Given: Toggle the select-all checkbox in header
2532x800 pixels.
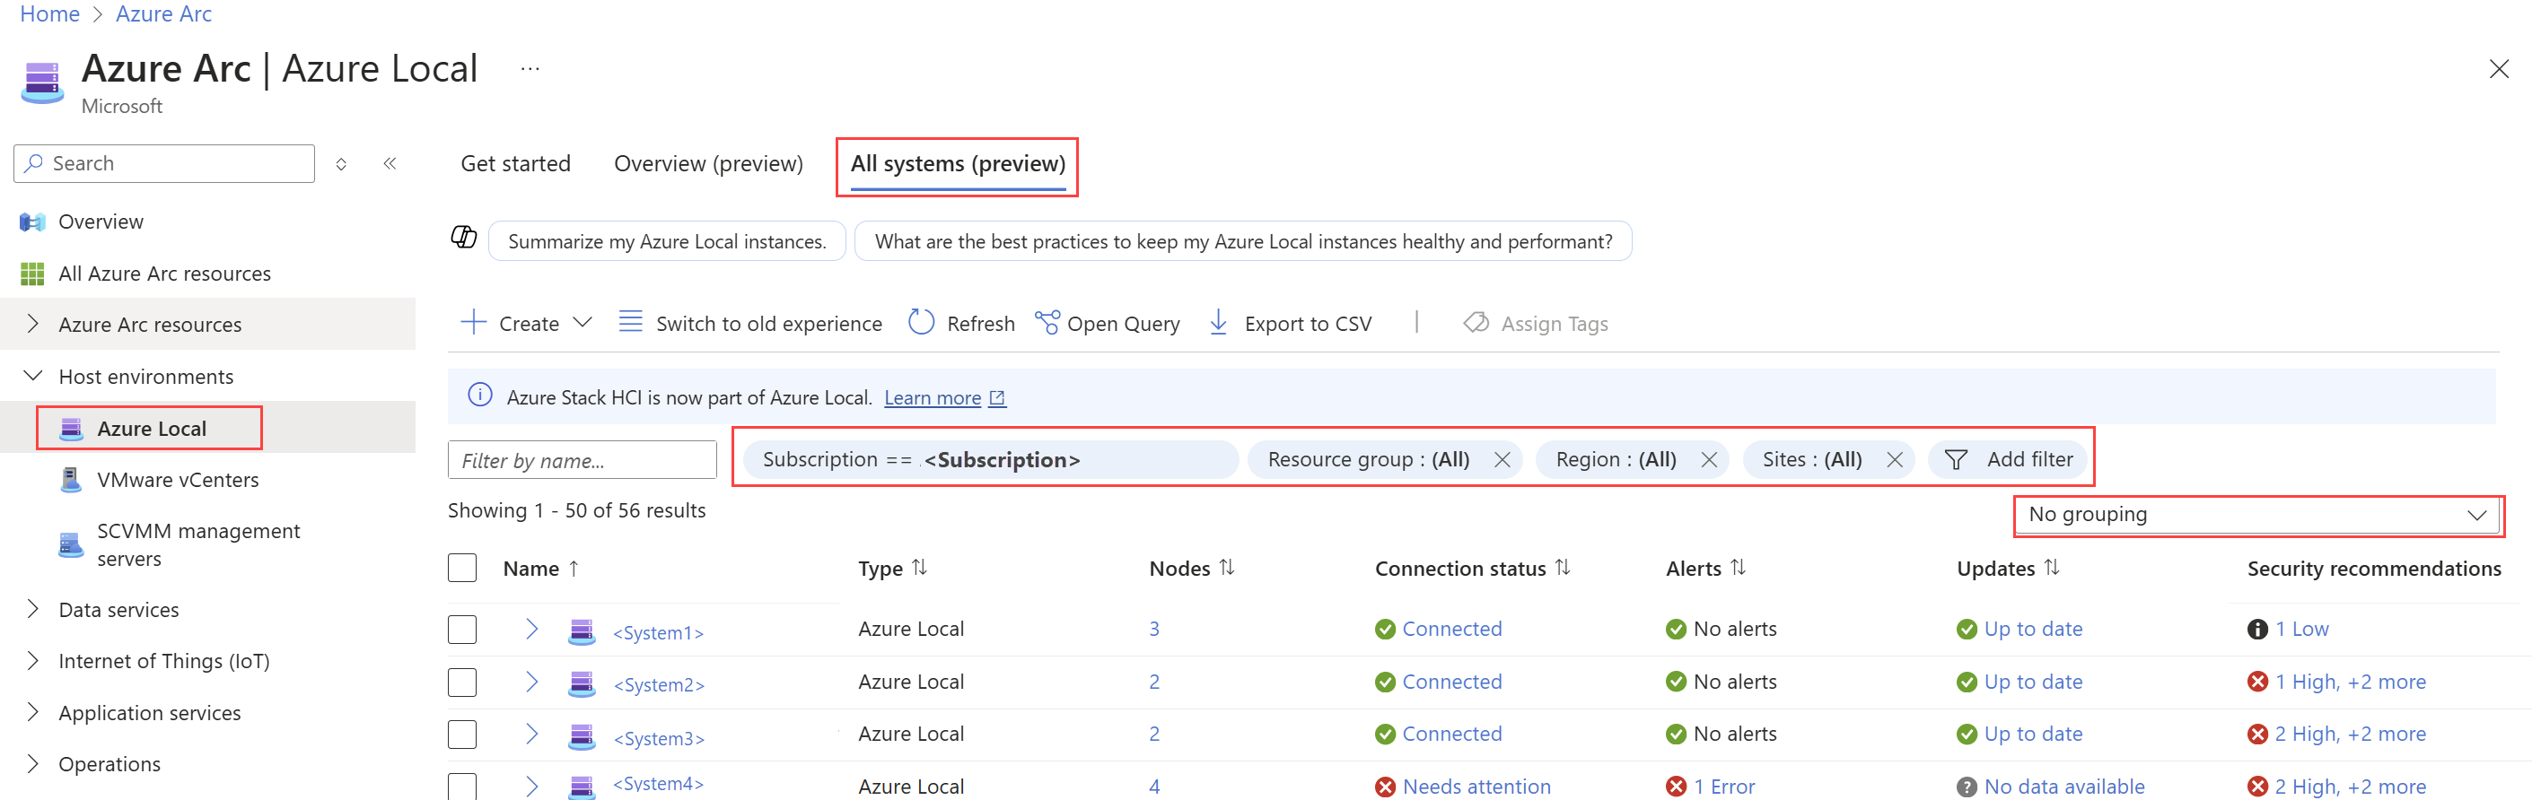Looking at the screenshot, I should [462, 569].
